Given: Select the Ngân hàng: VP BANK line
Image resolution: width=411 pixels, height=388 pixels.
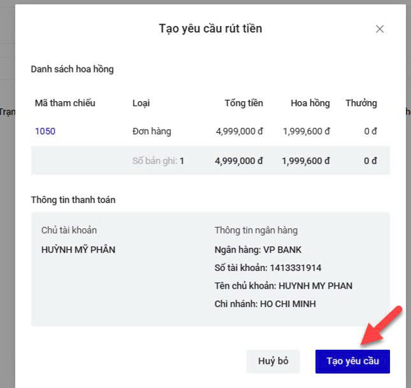Looking at the screenshot, I should [258, 250].
